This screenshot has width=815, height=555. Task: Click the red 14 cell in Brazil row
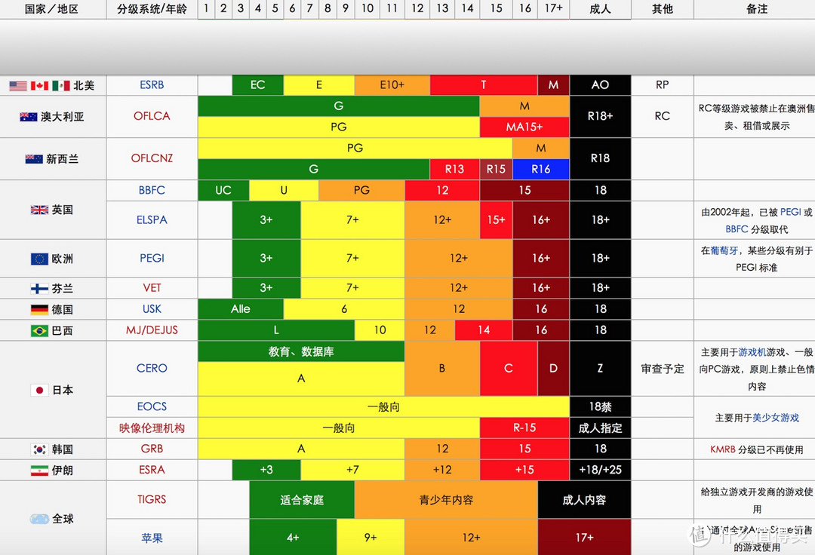(x=484, y=330)
